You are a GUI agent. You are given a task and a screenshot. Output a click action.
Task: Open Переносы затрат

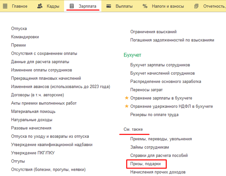[146, 90]
